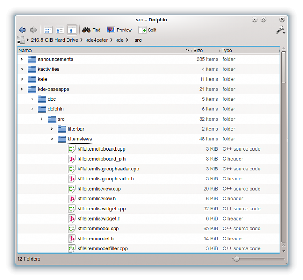This screenshot has width=303, height=280.
Task: Select kfileitemmodelfilter.cpp file name
Action: pos(103,248)
